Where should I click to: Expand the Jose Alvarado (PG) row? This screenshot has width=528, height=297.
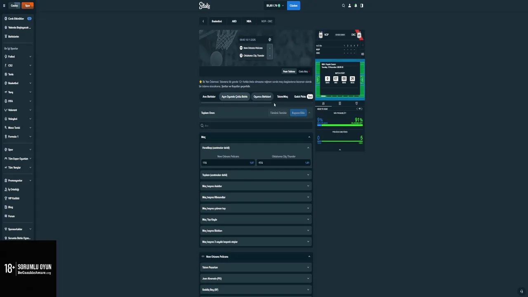click(x=255, y=278)
